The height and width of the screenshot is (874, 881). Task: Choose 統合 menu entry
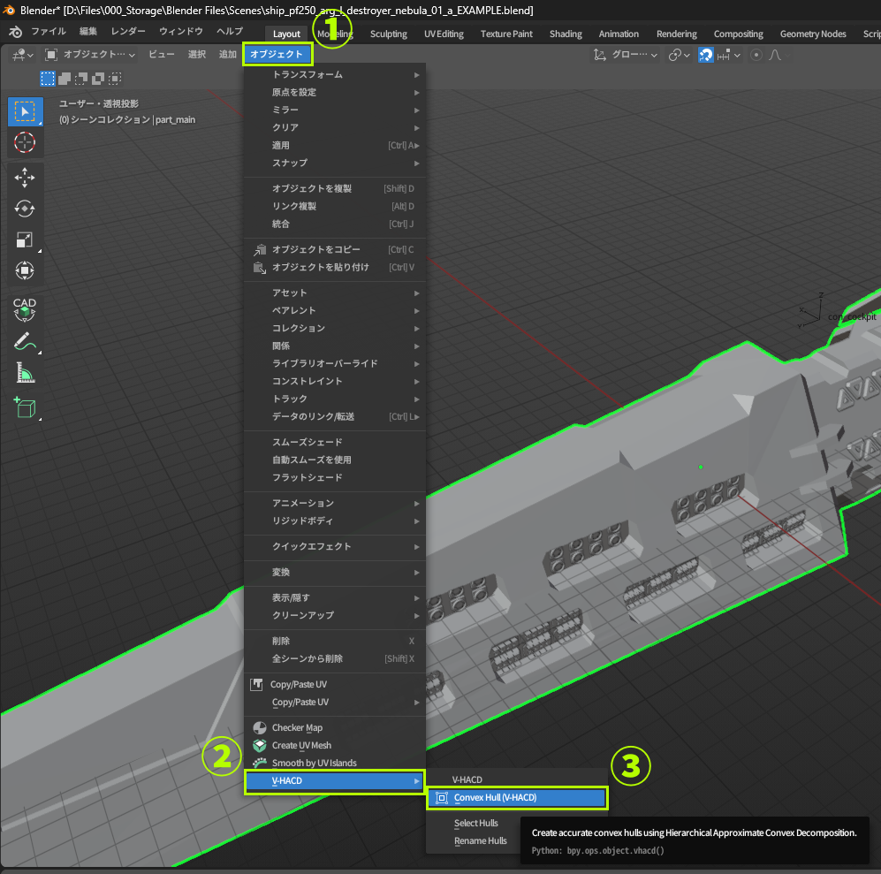[x=334, y=224]
